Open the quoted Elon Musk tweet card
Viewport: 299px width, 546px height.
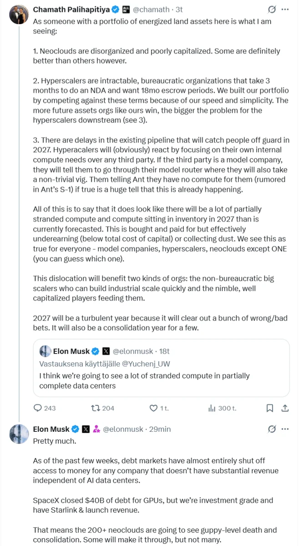tap(161, 368)
